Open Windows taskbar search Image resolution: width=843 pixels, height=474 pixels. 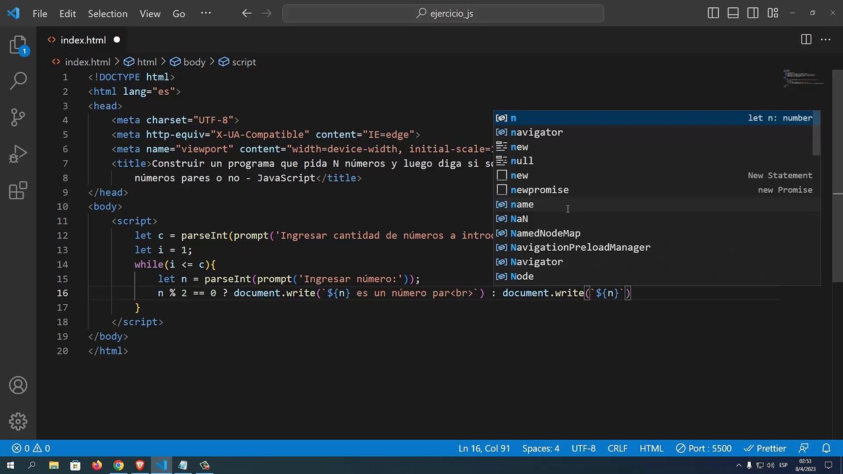pos(32,465)
